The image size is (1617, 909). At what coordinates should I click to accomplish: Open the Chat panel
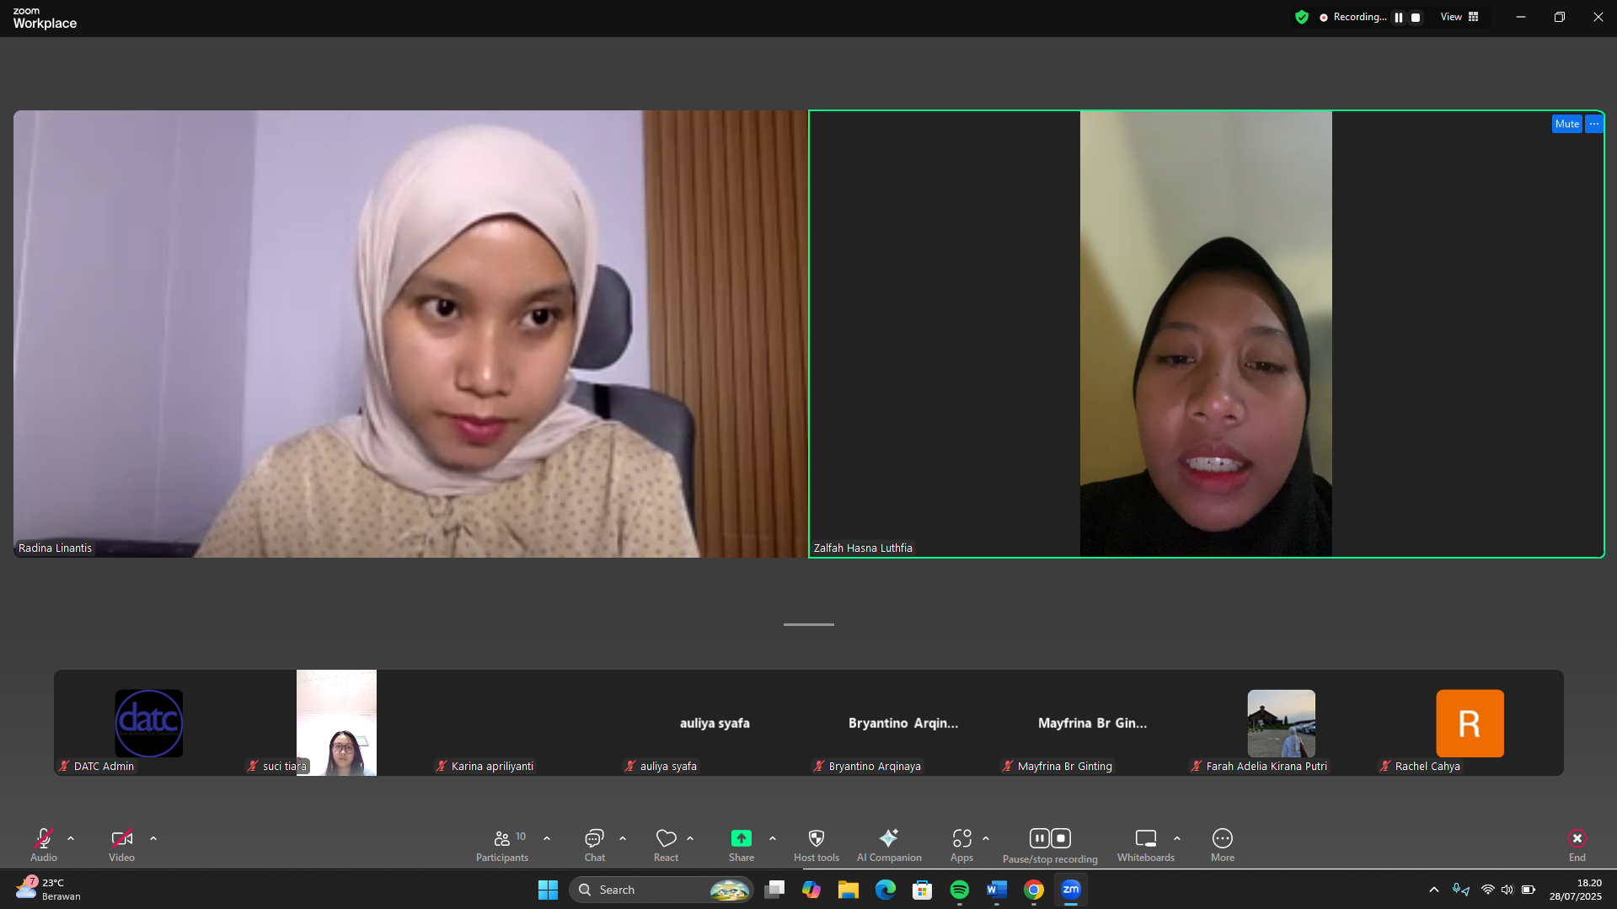pos(594,845)
